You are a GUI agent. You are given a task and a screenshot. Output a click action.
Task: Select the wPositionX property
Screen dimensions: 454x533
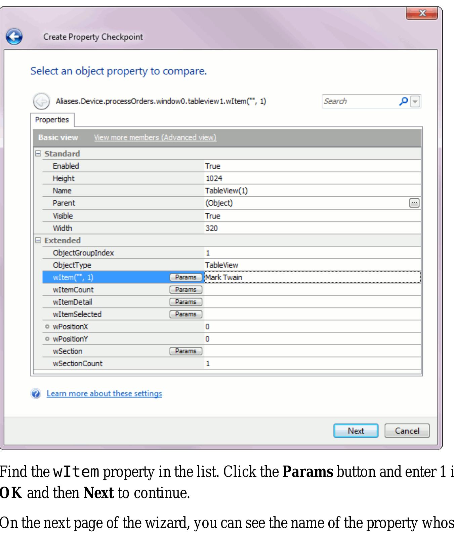coord(232,327)
